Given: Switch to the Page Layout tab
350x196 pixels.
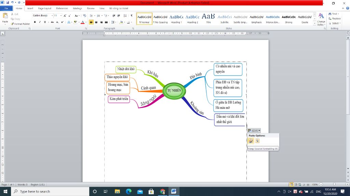Looking at the screenshot, I should pyautogui.click(x=45, y=9).
